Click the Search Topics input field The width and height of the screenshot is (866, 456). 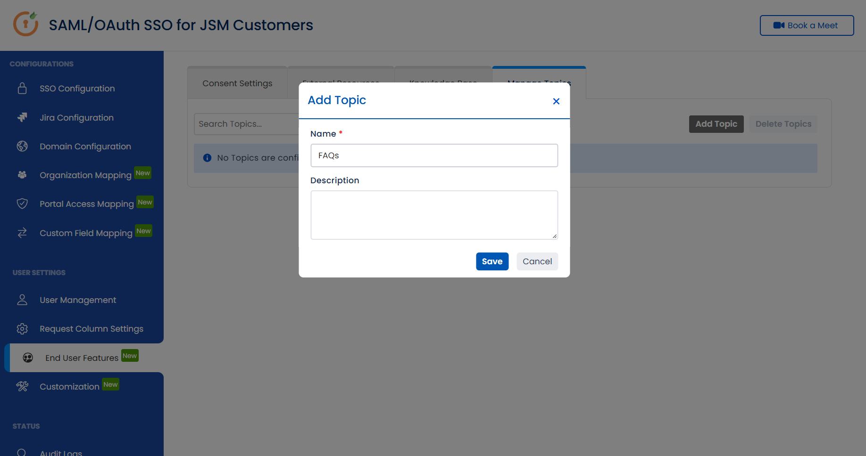(246, 124)
